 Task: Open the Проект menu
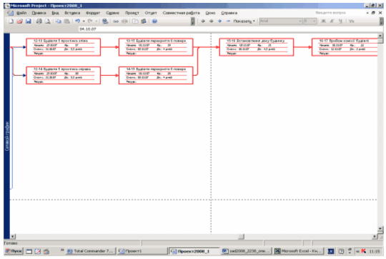[132, 13]
